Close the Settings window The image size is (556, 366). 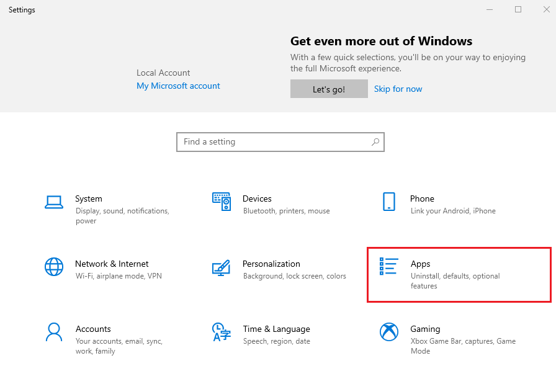click(545, 9)
